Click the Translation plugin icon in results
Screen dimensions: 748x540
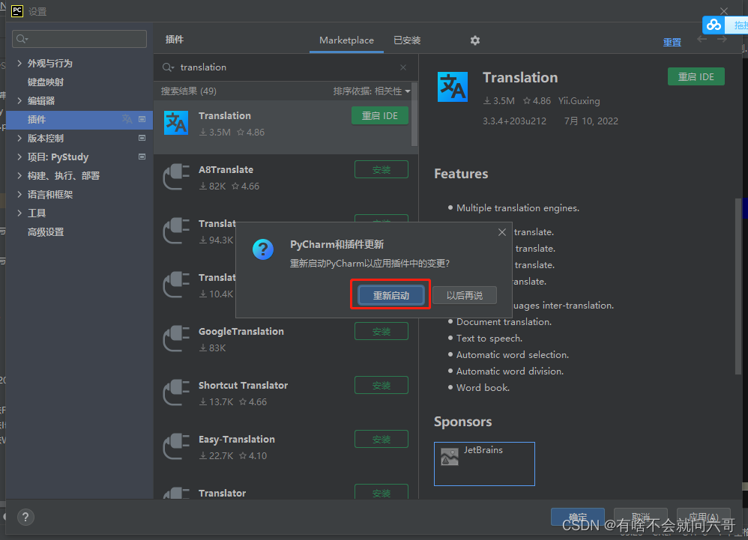pos(176,123)
